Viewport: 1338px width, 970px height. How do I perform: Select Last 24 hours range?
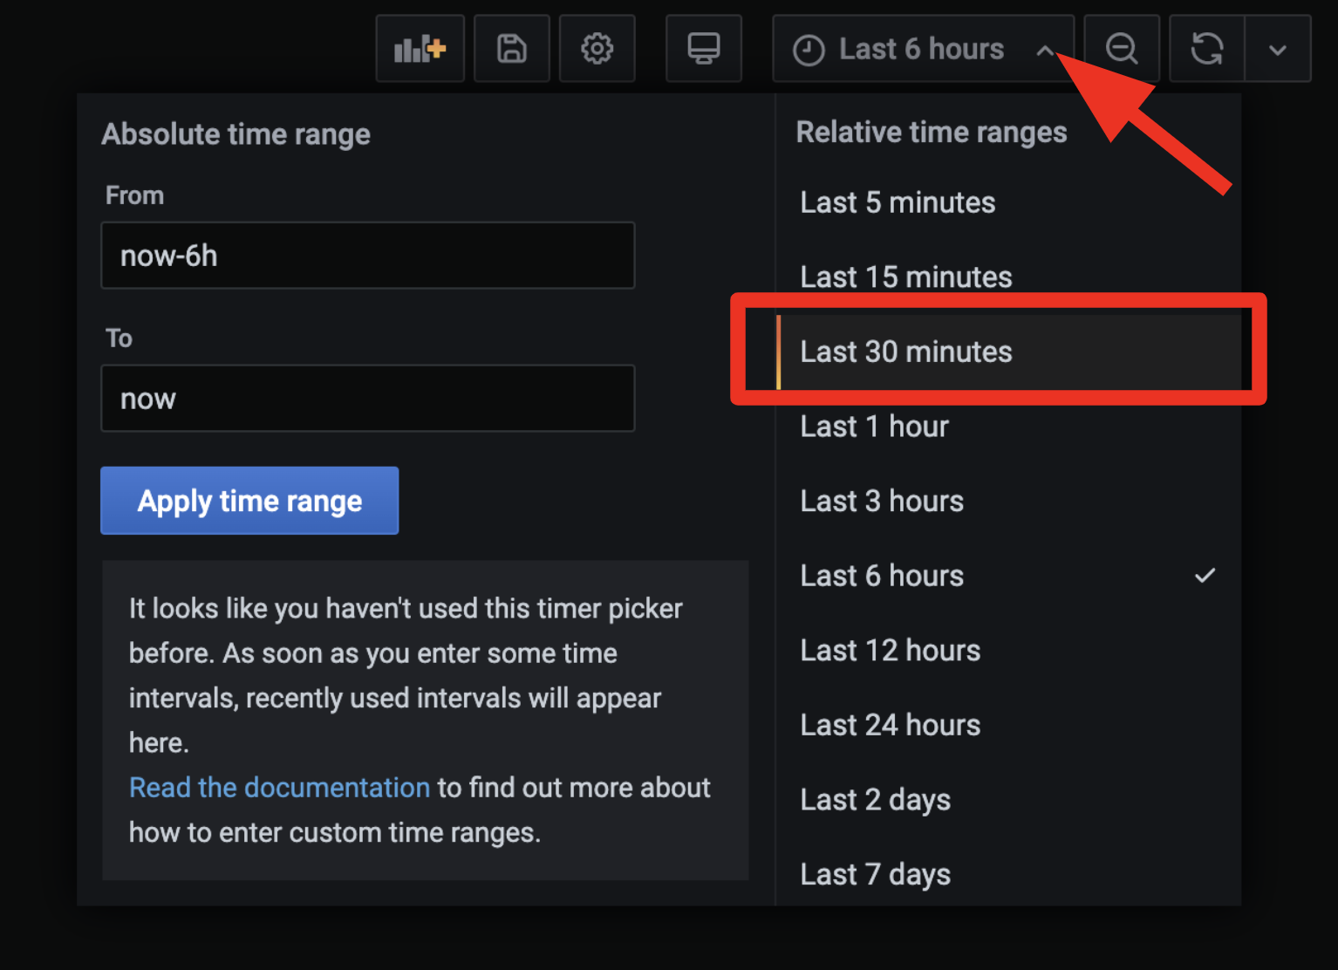pyautogui.click(x=890, y=725)
